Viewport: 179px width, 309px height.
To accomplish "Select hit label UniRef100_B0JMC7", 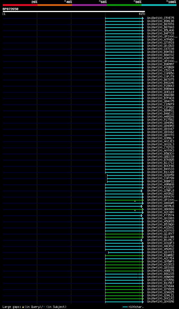I will 161,240.
